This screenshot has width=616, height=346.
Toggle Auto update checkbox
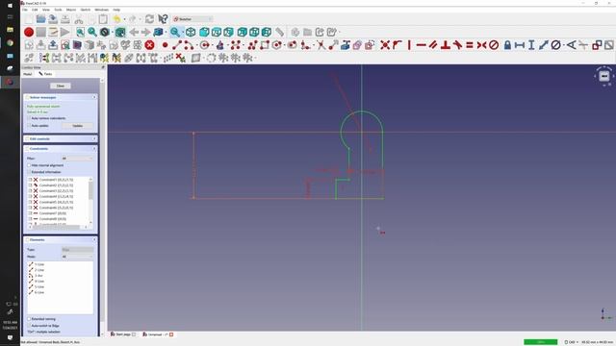pyautogui.click(x=29, y=126)
